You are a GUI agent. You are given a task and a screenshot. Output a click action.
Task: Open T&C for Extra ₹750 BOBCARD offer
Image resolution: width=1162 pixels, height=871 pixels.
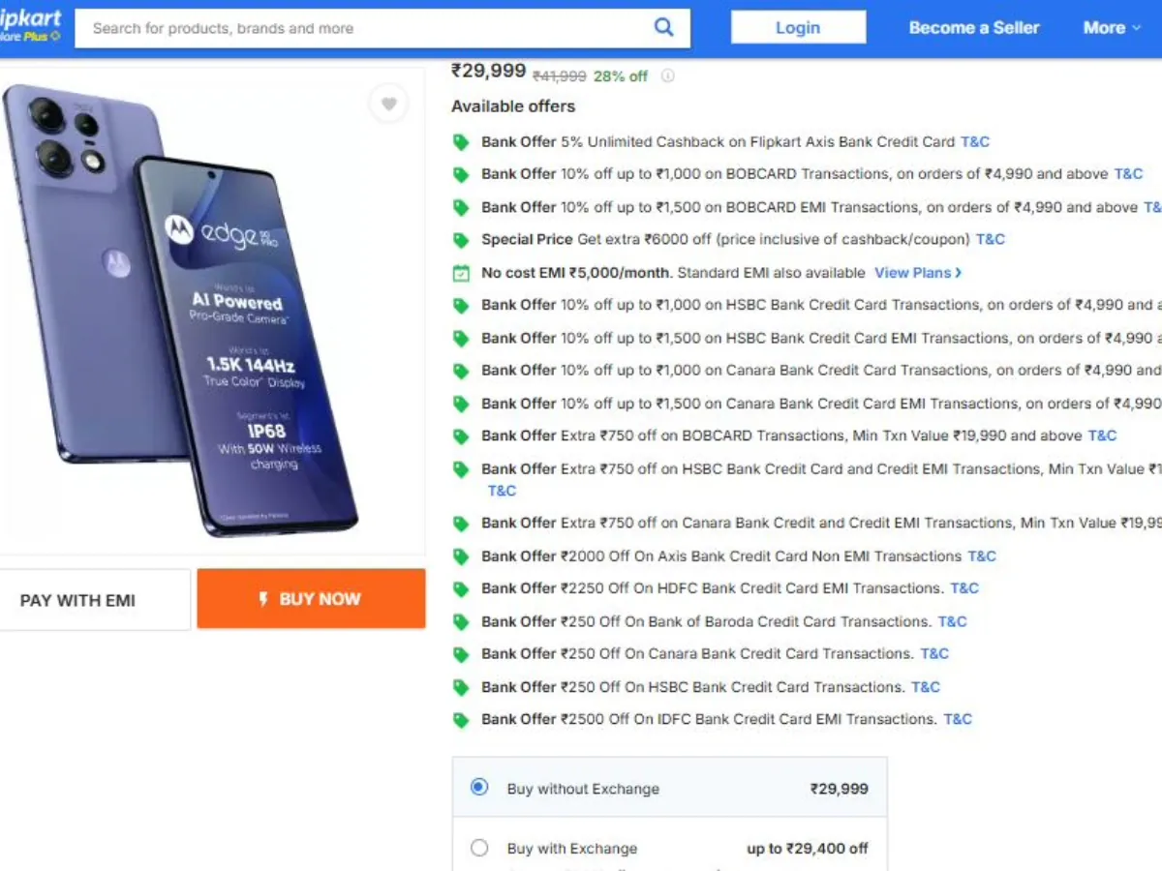click(x=1102, y=436)
